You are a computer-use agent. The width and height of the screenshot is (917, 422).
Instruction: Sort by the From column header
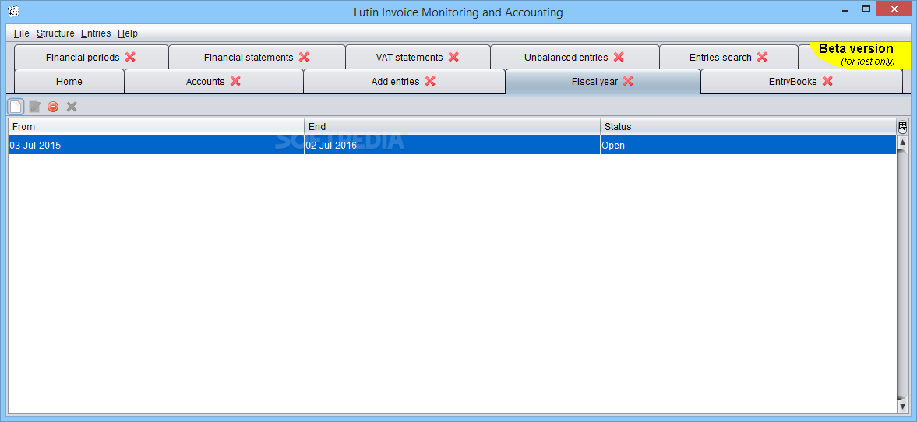(156, 127)
